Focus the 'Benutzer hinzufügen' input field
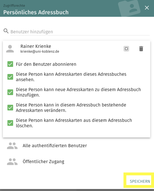This screenshot has width=154, height=191. click(80, 32)
